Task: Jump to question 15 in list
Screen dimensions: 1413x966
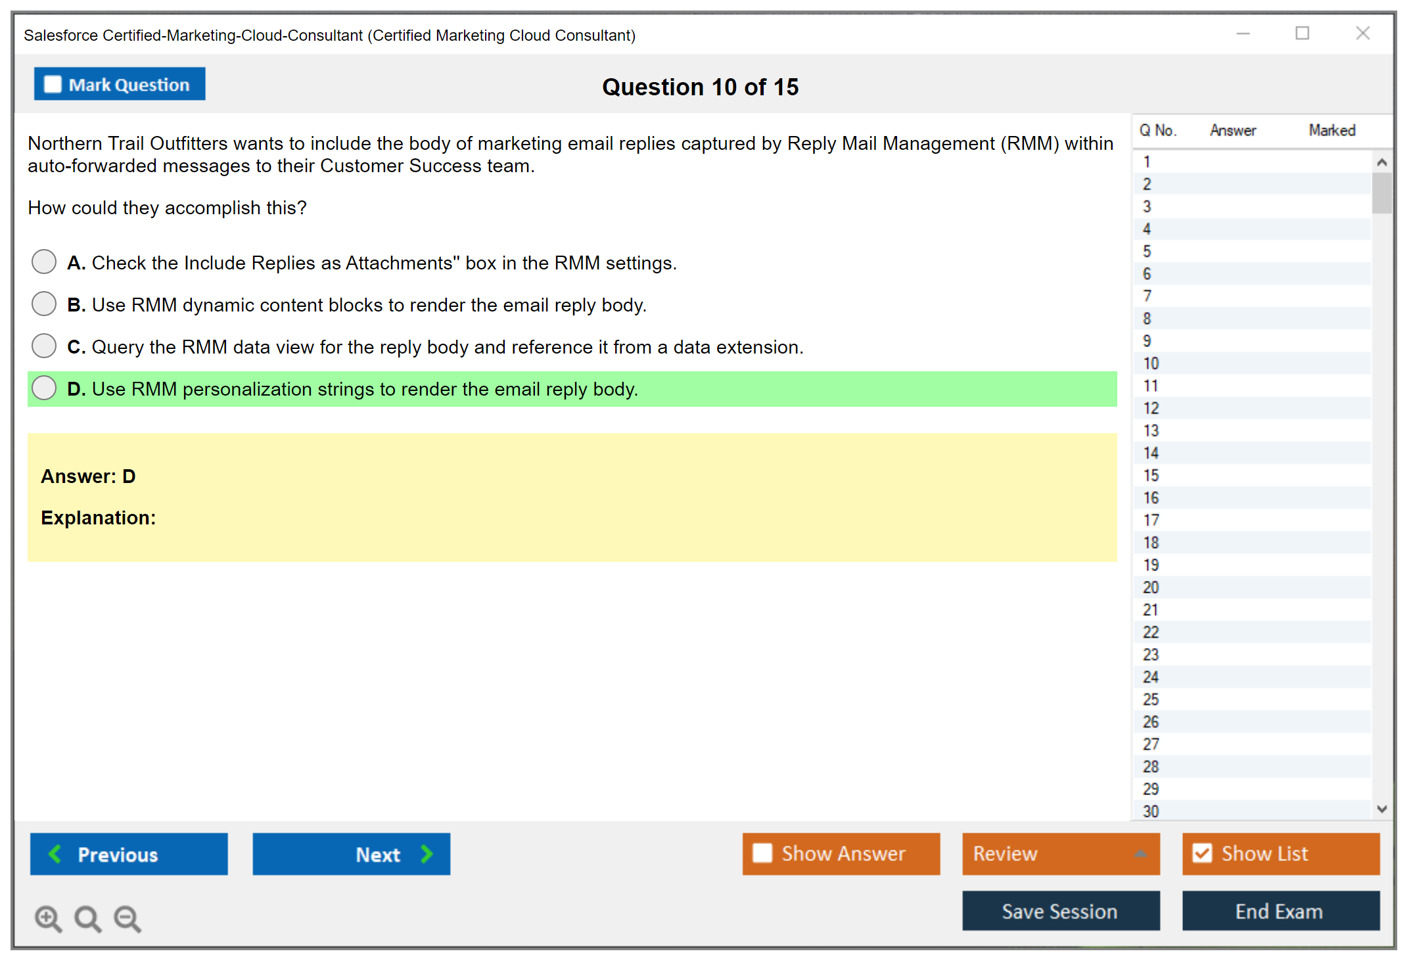Action: (x=1151, y=475)
